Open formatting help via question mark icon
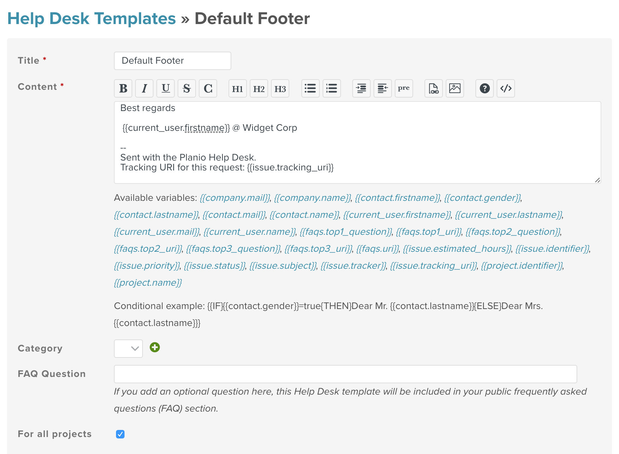The width and height of the screenshot is (619, 454). pos(484,88)
